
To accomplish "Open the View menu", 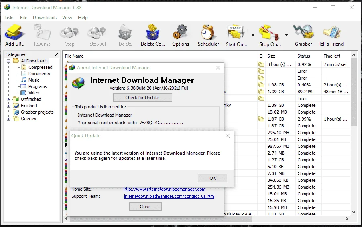I will (x=67, y=18).
